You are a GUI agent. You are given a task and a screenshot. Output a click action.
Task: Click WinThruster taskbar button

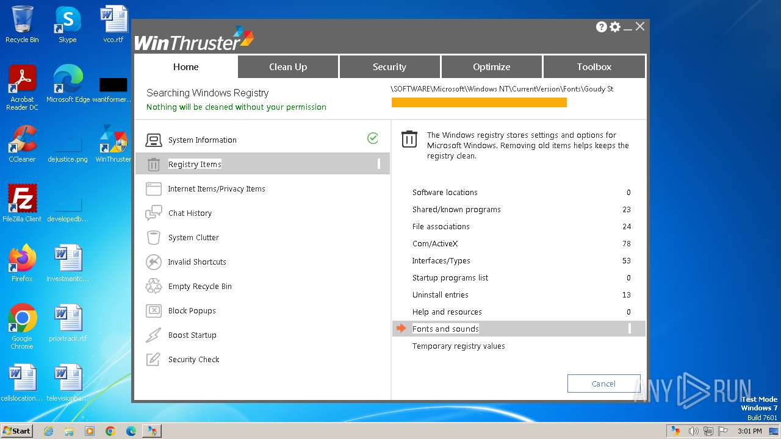[152, 431]
